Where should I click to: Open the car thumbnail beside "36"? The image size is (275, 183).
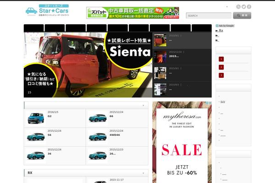[36, 156]
